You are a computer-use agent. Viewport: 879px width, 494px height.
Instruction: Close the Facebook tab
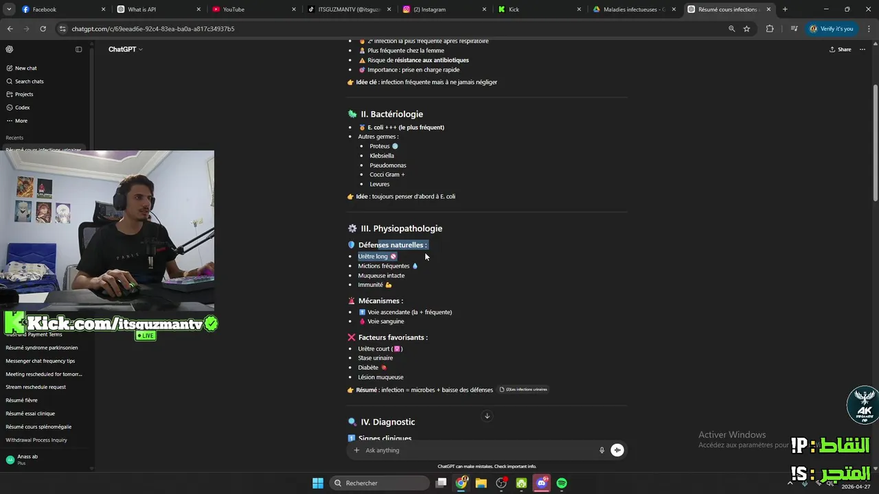pos(104,10)
